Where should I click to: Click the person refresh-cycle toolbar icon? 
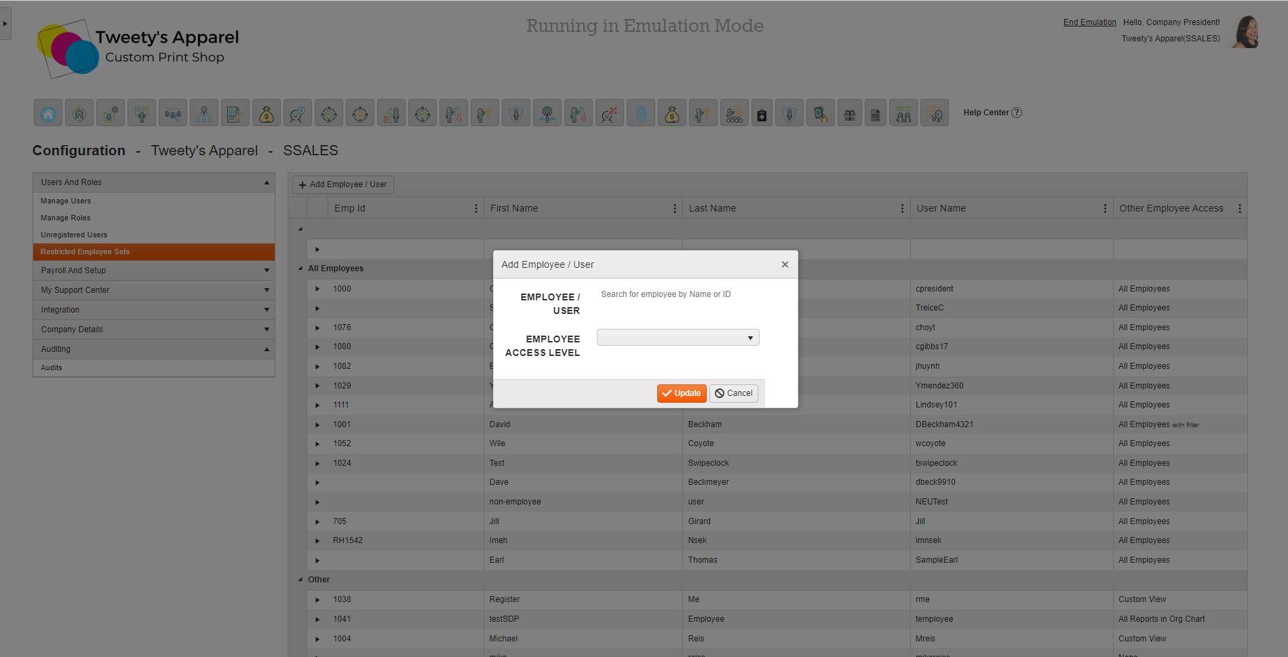coord(79,113)
